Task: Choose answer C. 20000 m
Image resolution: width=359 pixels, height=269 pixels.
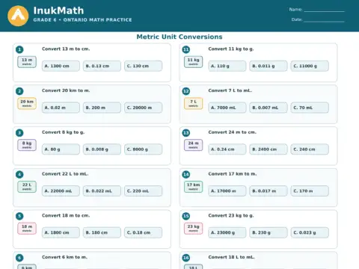Action: pyautogui.click(x=143, y=108)
